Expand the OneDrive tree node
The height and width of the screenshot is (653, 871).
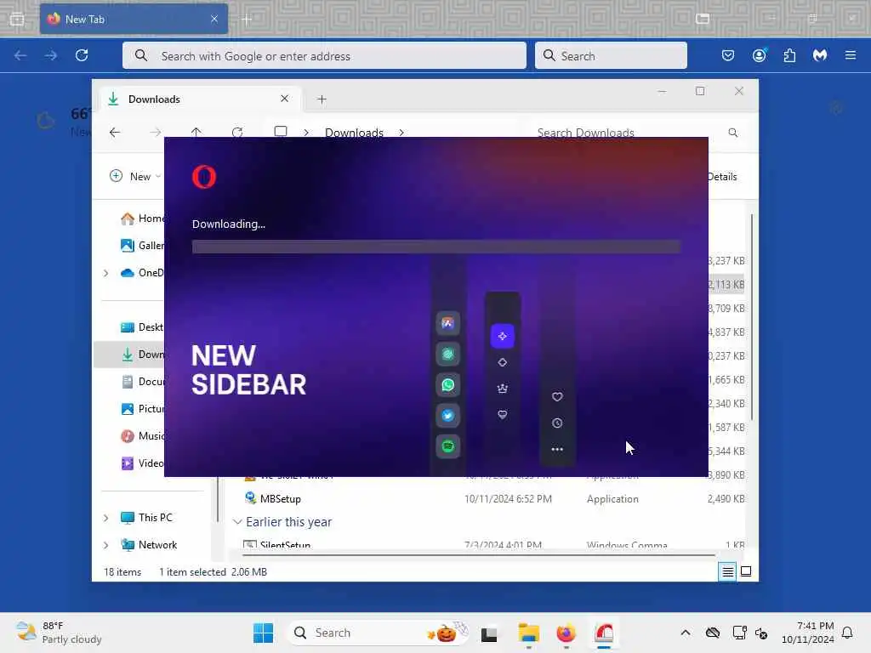105,273
